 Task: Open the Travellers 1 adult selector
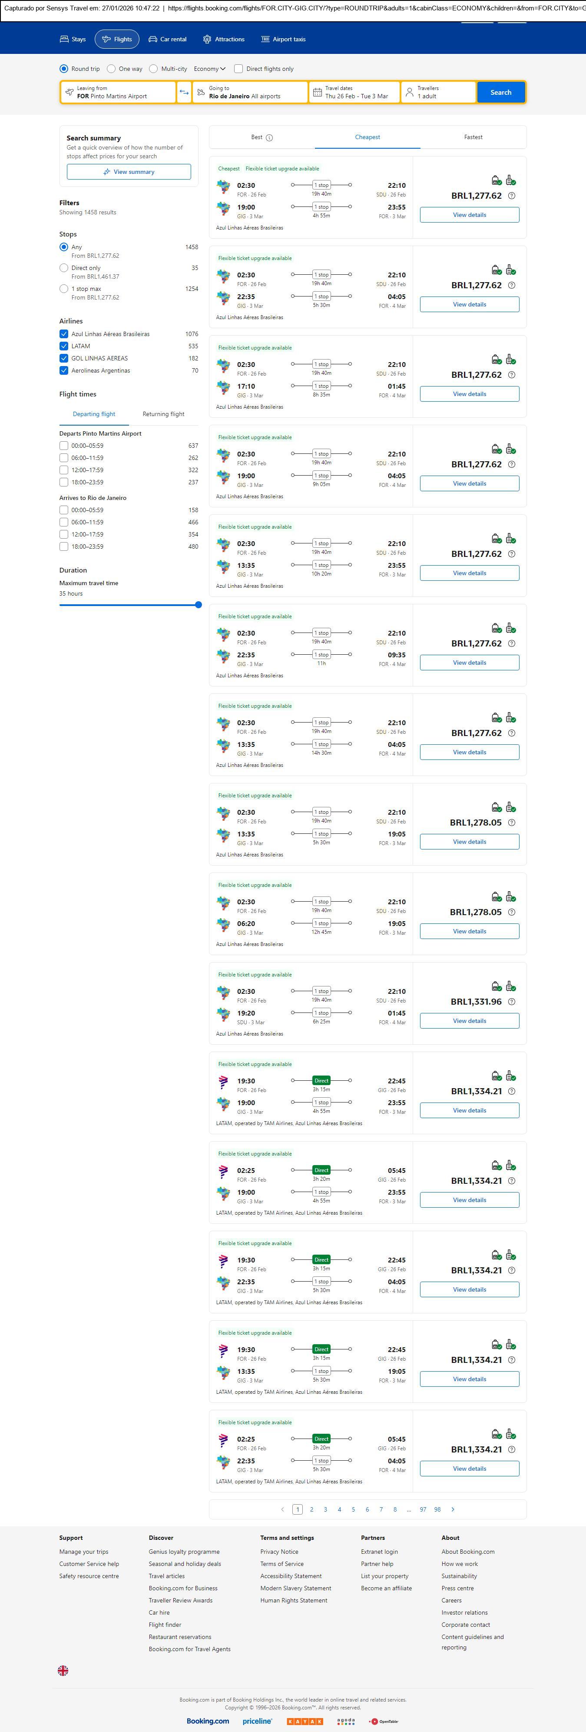(x=438, y=92)
